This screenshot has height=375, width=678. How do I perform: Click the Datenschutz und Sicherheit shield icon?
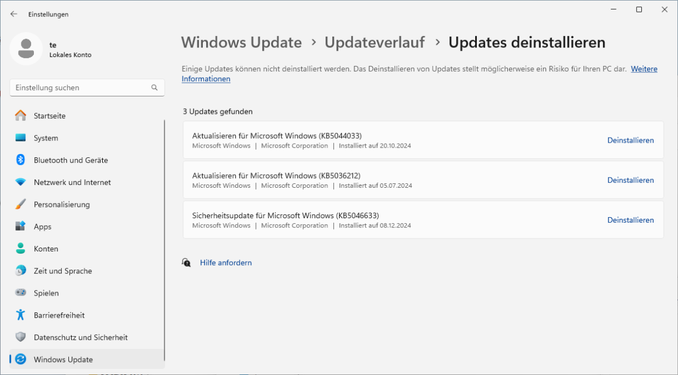click(21, 337)
